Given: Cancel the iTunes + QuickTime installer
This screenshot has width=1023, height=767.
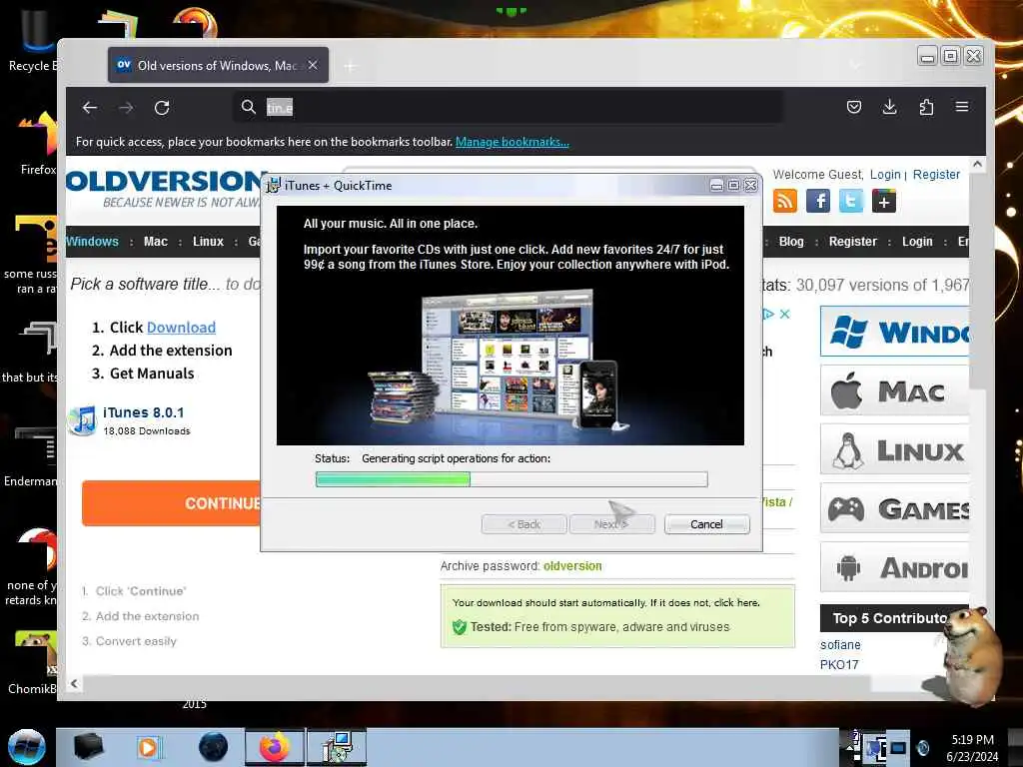Looking at the screenshot, I should [706, 524].
